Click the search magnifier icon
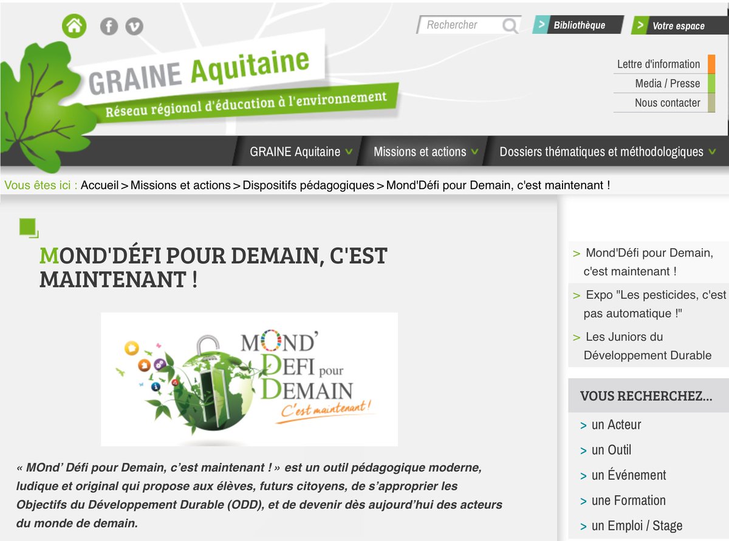Viewport: 729px width, 541px height. [510, 25]
